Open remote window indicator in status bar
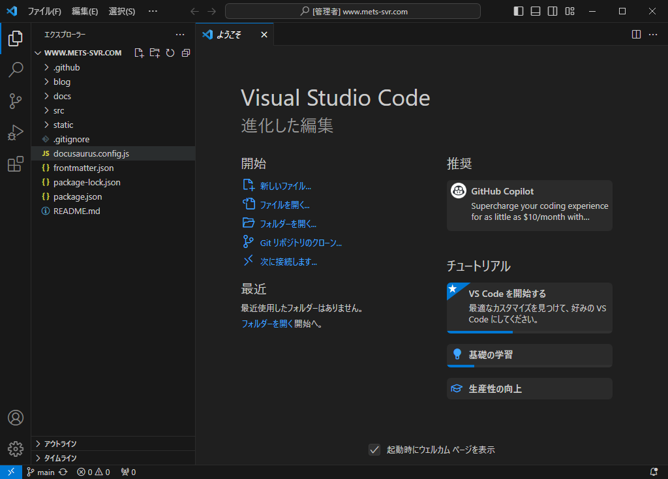This screenshot has height=479, width=668. pos(11,472)
